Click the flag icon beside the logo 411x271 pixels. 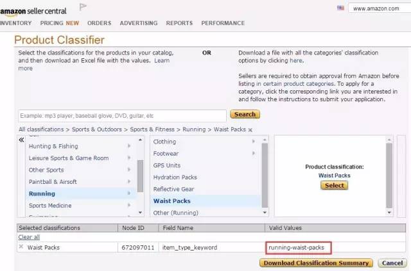[x=83, y=7]
